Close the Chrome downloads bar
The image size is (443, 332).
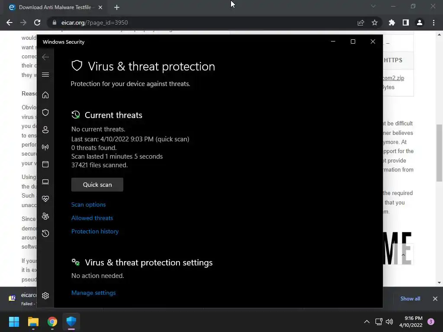[435, 299]
